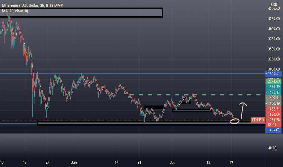The image size is (283, 167).
Task: Click the 3750.00 price axis value
Action: coord(274,39)
